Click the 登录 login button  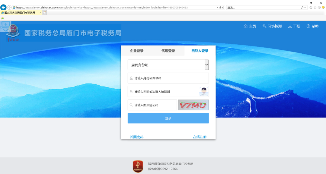tap(168, 118)
